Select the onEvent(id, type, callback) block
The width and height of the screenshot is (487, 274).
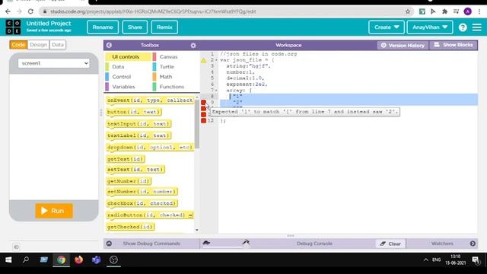click(x=150, y=100)
